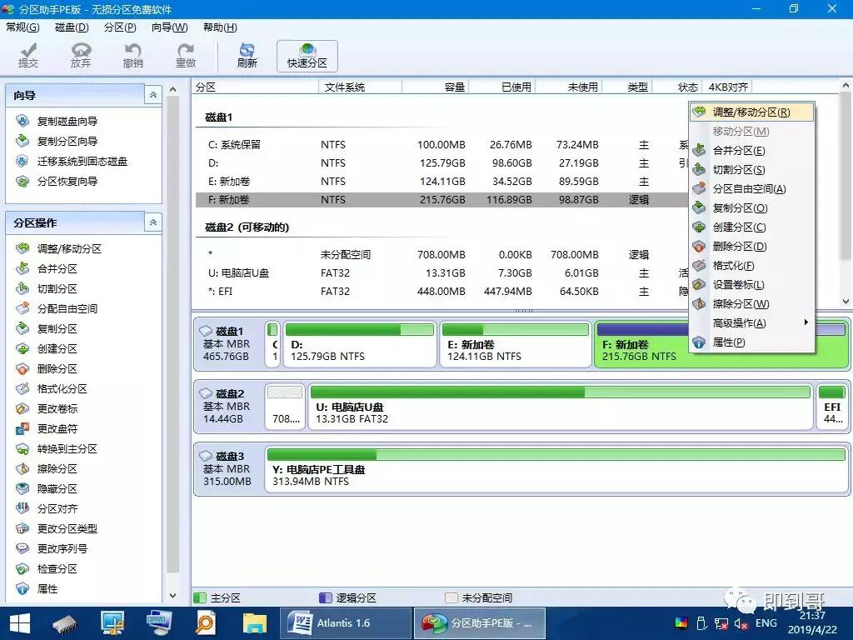
Task: Open 快速分区 from the toolbar
Action: (307, 54)
